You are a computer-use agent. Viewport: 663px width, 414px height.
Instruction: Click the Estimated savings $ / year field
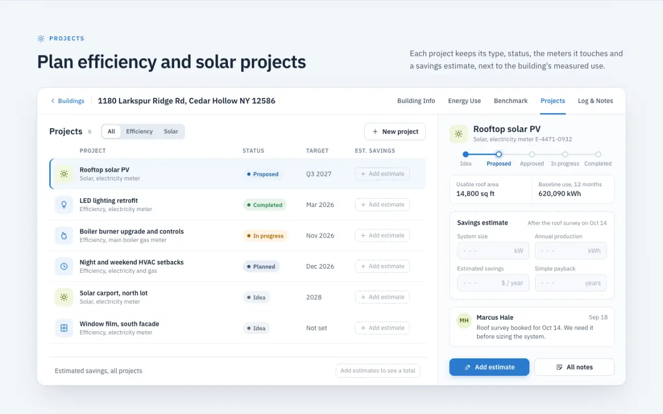[x=493, y=283]
